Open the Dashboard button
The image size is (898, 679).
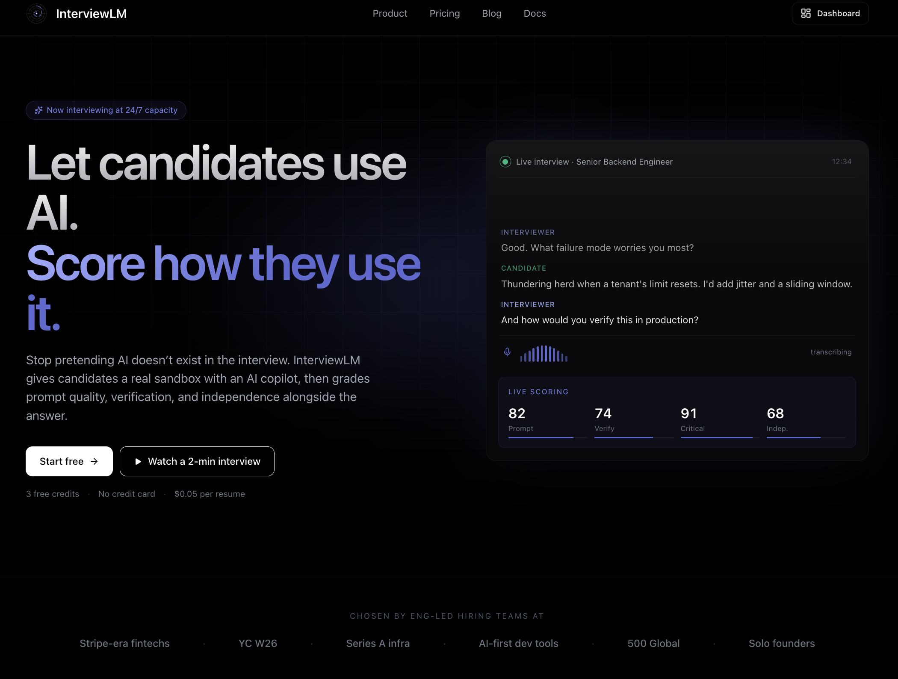point(830,14)
